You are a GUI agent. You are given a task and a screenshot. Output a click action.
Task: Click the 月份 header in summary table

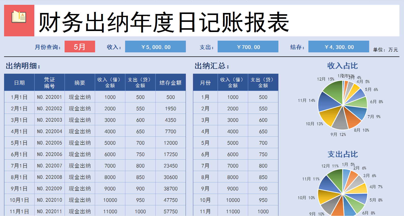coord(205,83)
